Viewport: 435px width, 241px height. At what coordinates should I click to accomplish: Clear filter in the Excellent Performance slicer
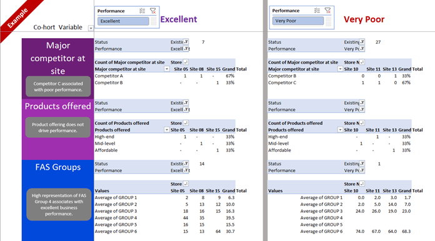tap(153, 11)
